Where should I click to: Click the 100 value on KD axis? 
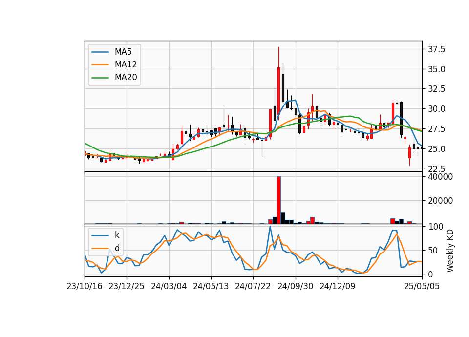pos(435,227)
